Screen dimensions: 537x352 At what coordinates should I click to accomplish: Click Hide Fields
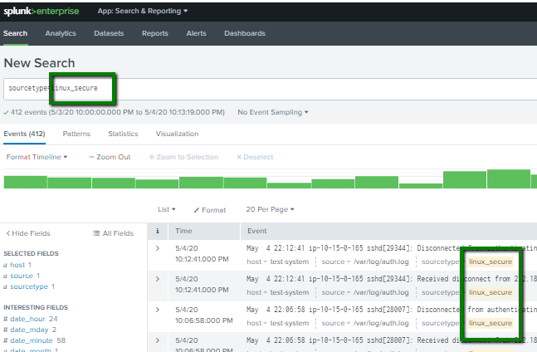click(x=28, y=233)
